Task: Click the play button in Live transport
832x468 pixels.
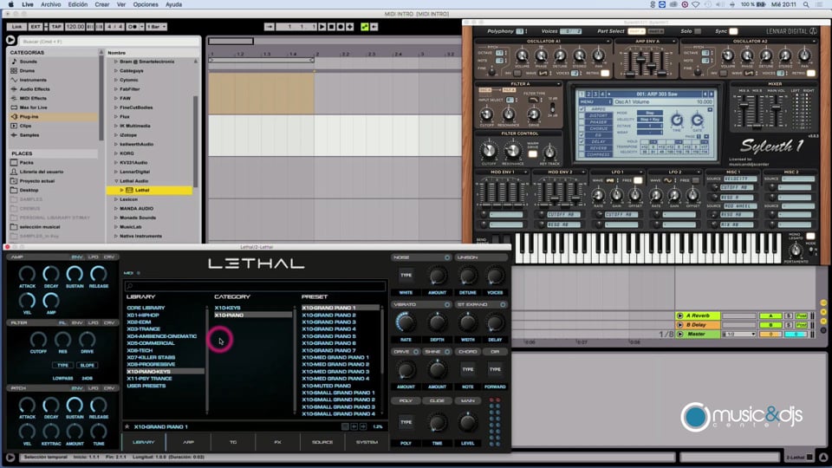Action: [322, 27]
